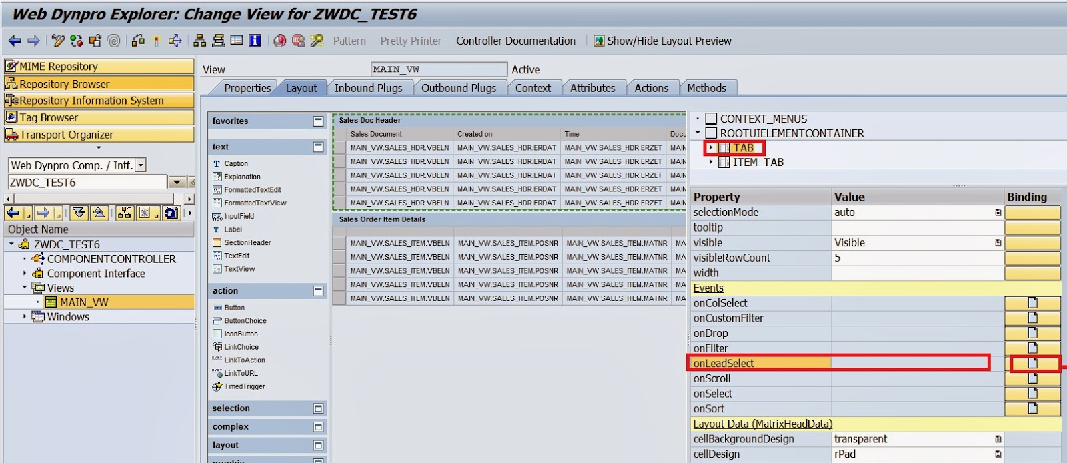Click the Activate matchstick icon
Viewport: 1067px width, 463px height.
click(156, 41)
